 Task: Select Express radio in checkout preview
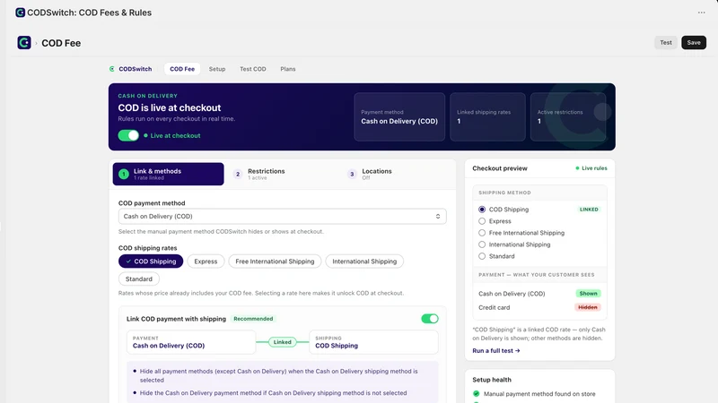(x=482, y=221)
